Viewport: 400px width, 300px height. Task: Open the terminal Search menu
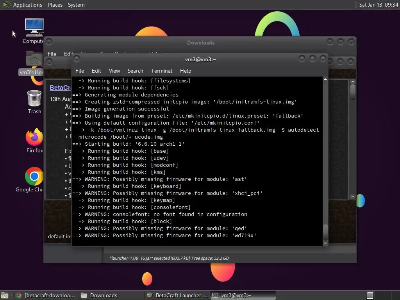pos(135,71)
